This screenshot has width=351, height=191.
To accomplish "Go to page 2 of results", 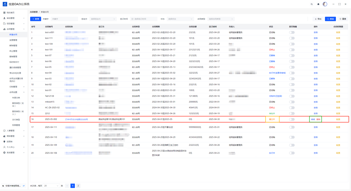I will pyautogui.click(x=78, y=186).
